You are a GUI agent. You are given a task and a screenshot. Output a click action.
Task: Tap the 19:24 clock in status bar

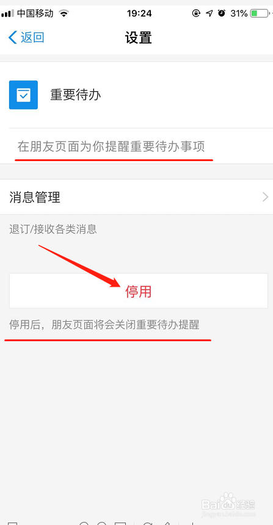click(139, 13)
